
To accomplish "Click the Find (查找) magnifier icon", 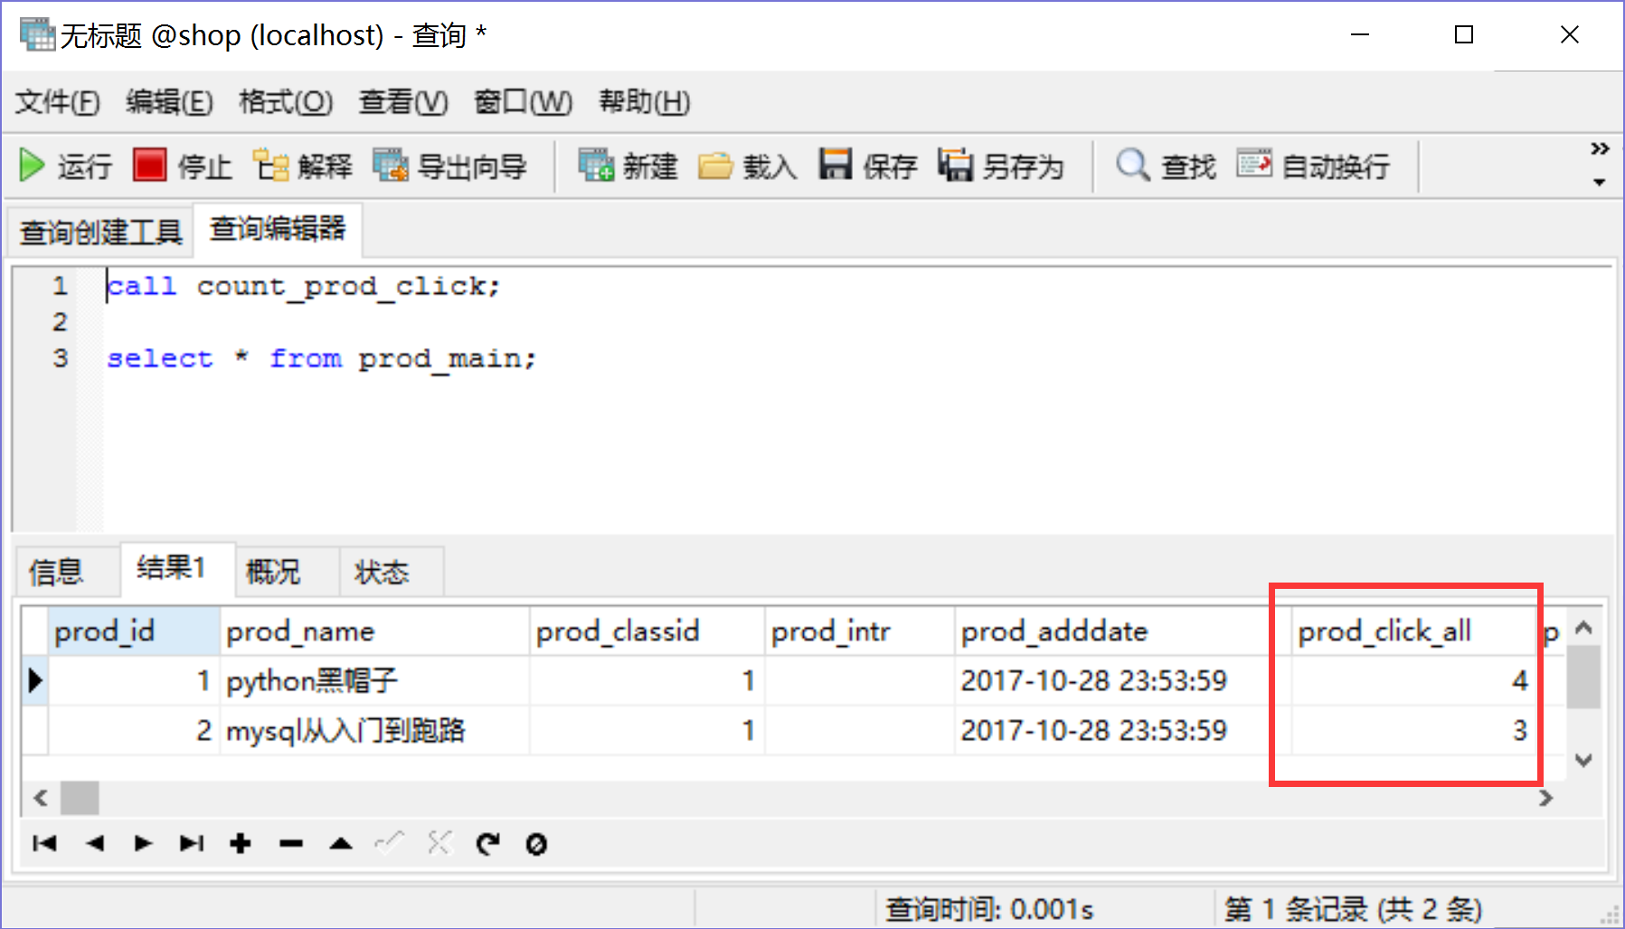I will pos(1132,166).
